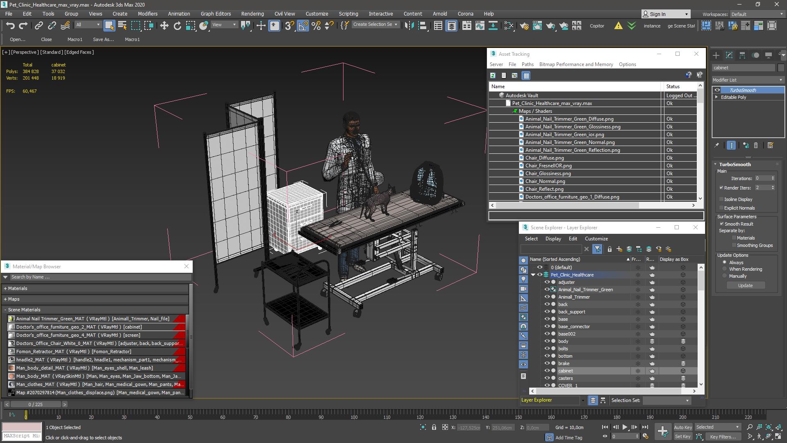
Task: Click Scene Explorer lock selection icon
Action: pos(610,249)
